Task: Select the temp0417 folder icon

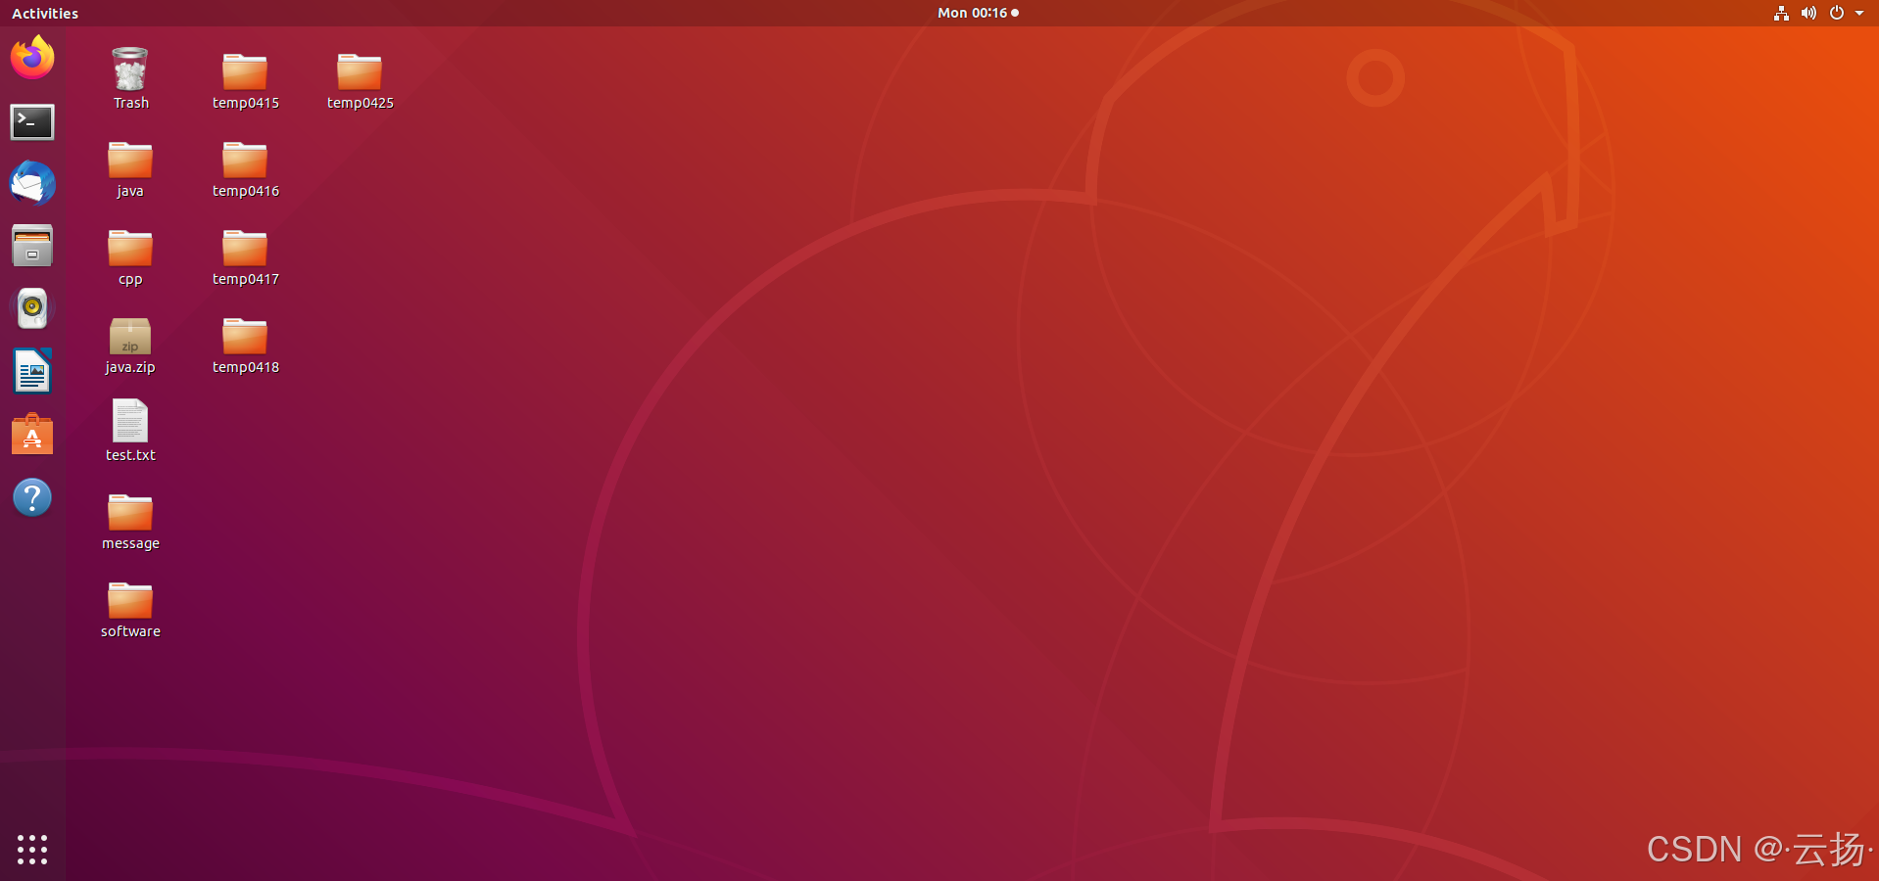Action: click(x=245, y=249)
